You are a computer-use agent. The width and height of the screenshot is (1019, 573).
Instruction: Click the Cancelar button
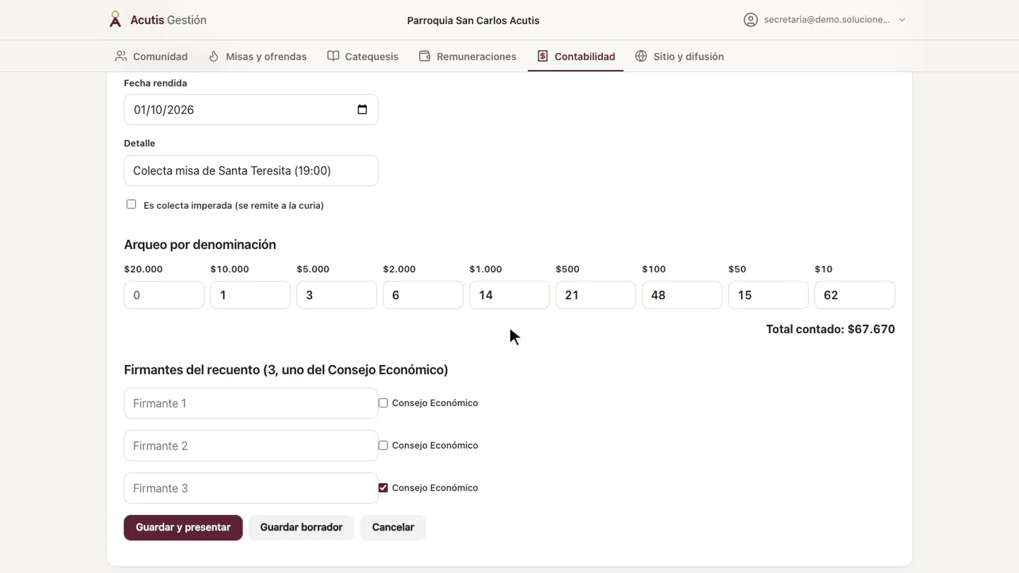tap(393, 527)
